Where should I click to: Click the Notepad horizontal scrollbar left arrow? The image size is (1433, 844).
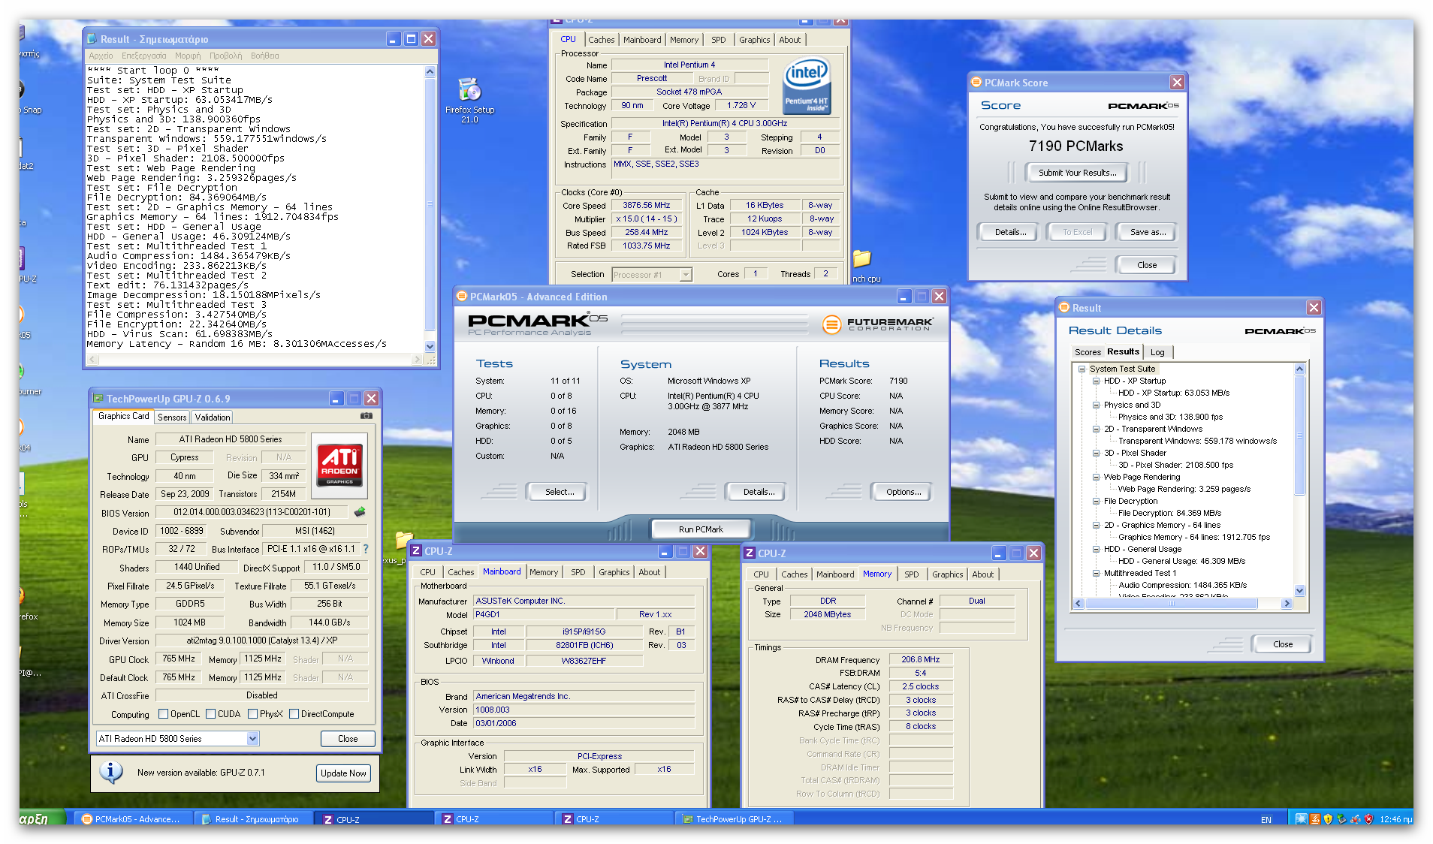[93, 360]
